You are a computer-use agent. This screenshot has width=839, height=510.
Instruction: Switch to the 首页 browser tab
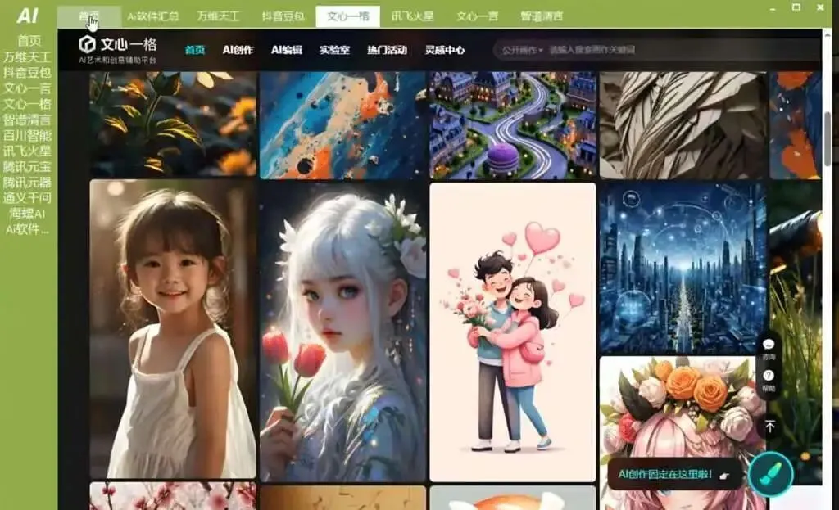click(88, 16)
